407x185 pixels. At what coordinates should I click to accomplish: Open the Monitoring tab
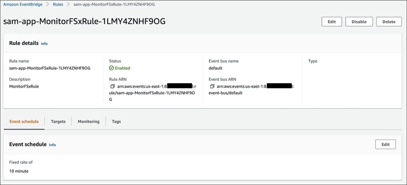click(89, 121)
